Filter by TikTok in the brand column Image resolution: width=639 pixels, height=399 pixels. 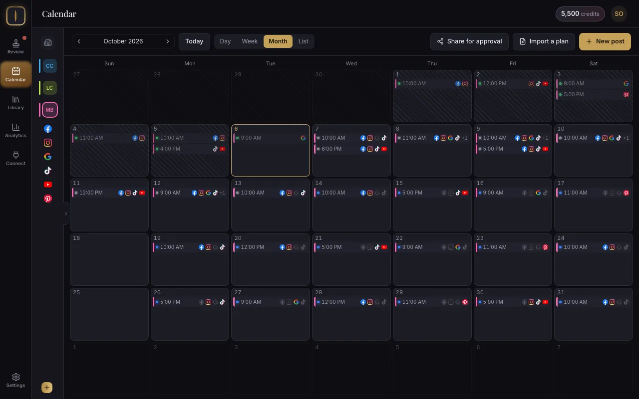(x=48, y=171)
